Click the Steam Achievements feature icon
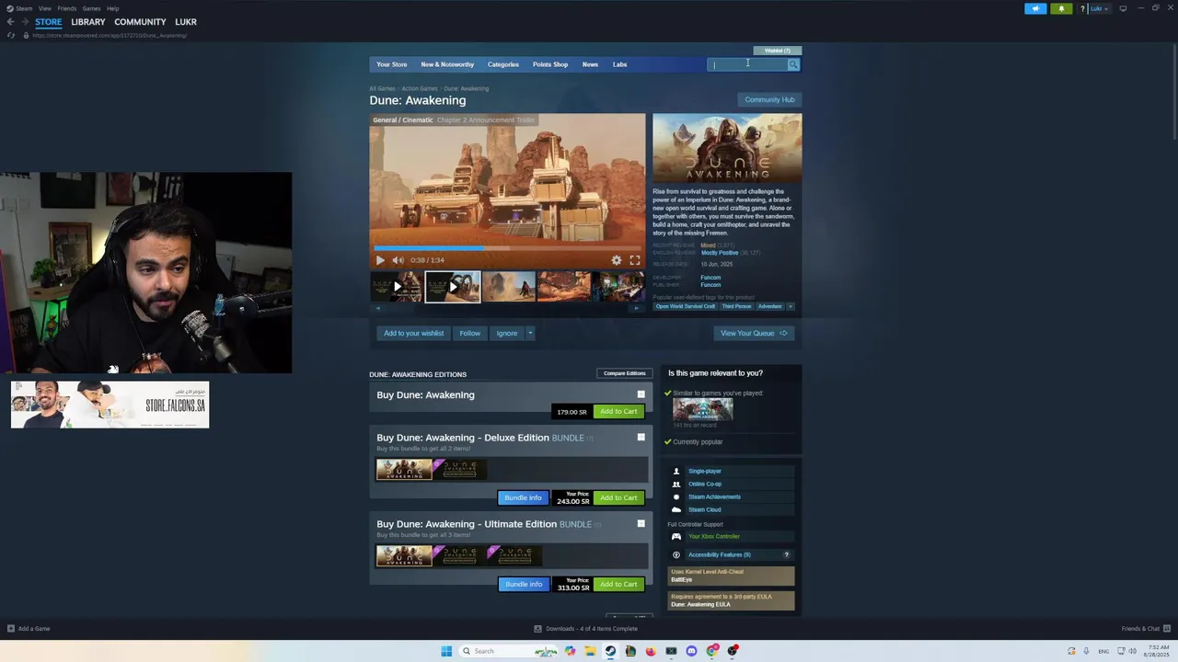Image resolution: width=1178 pixels, height=662 pixels. (676, 496)
